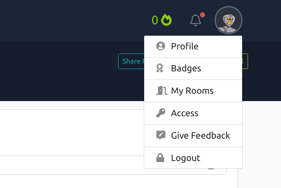Click the robot avatar profile picture

[x=228, y=20]
